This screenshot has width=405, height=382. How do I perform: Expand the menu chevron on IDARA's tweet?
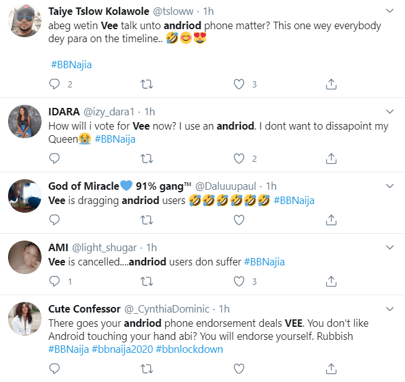390,112
